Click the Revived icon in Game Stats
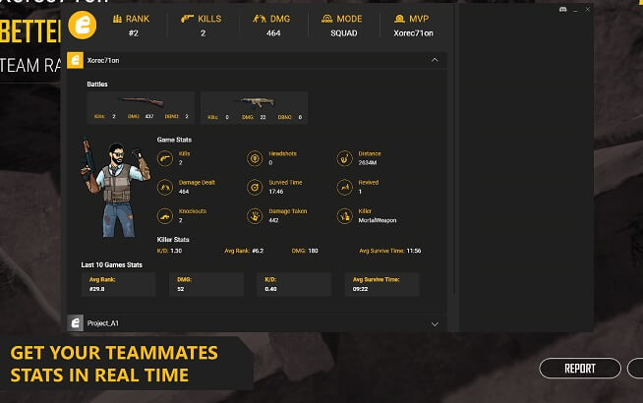The width and height of the screenshot is (643, 403). click(345, 186)
